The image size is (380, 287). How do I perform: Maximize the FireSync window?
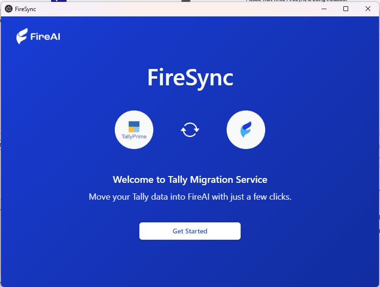coord(346,9)
